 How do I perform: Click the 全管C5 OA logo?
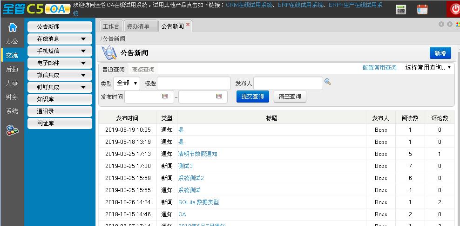coord(36,9)
